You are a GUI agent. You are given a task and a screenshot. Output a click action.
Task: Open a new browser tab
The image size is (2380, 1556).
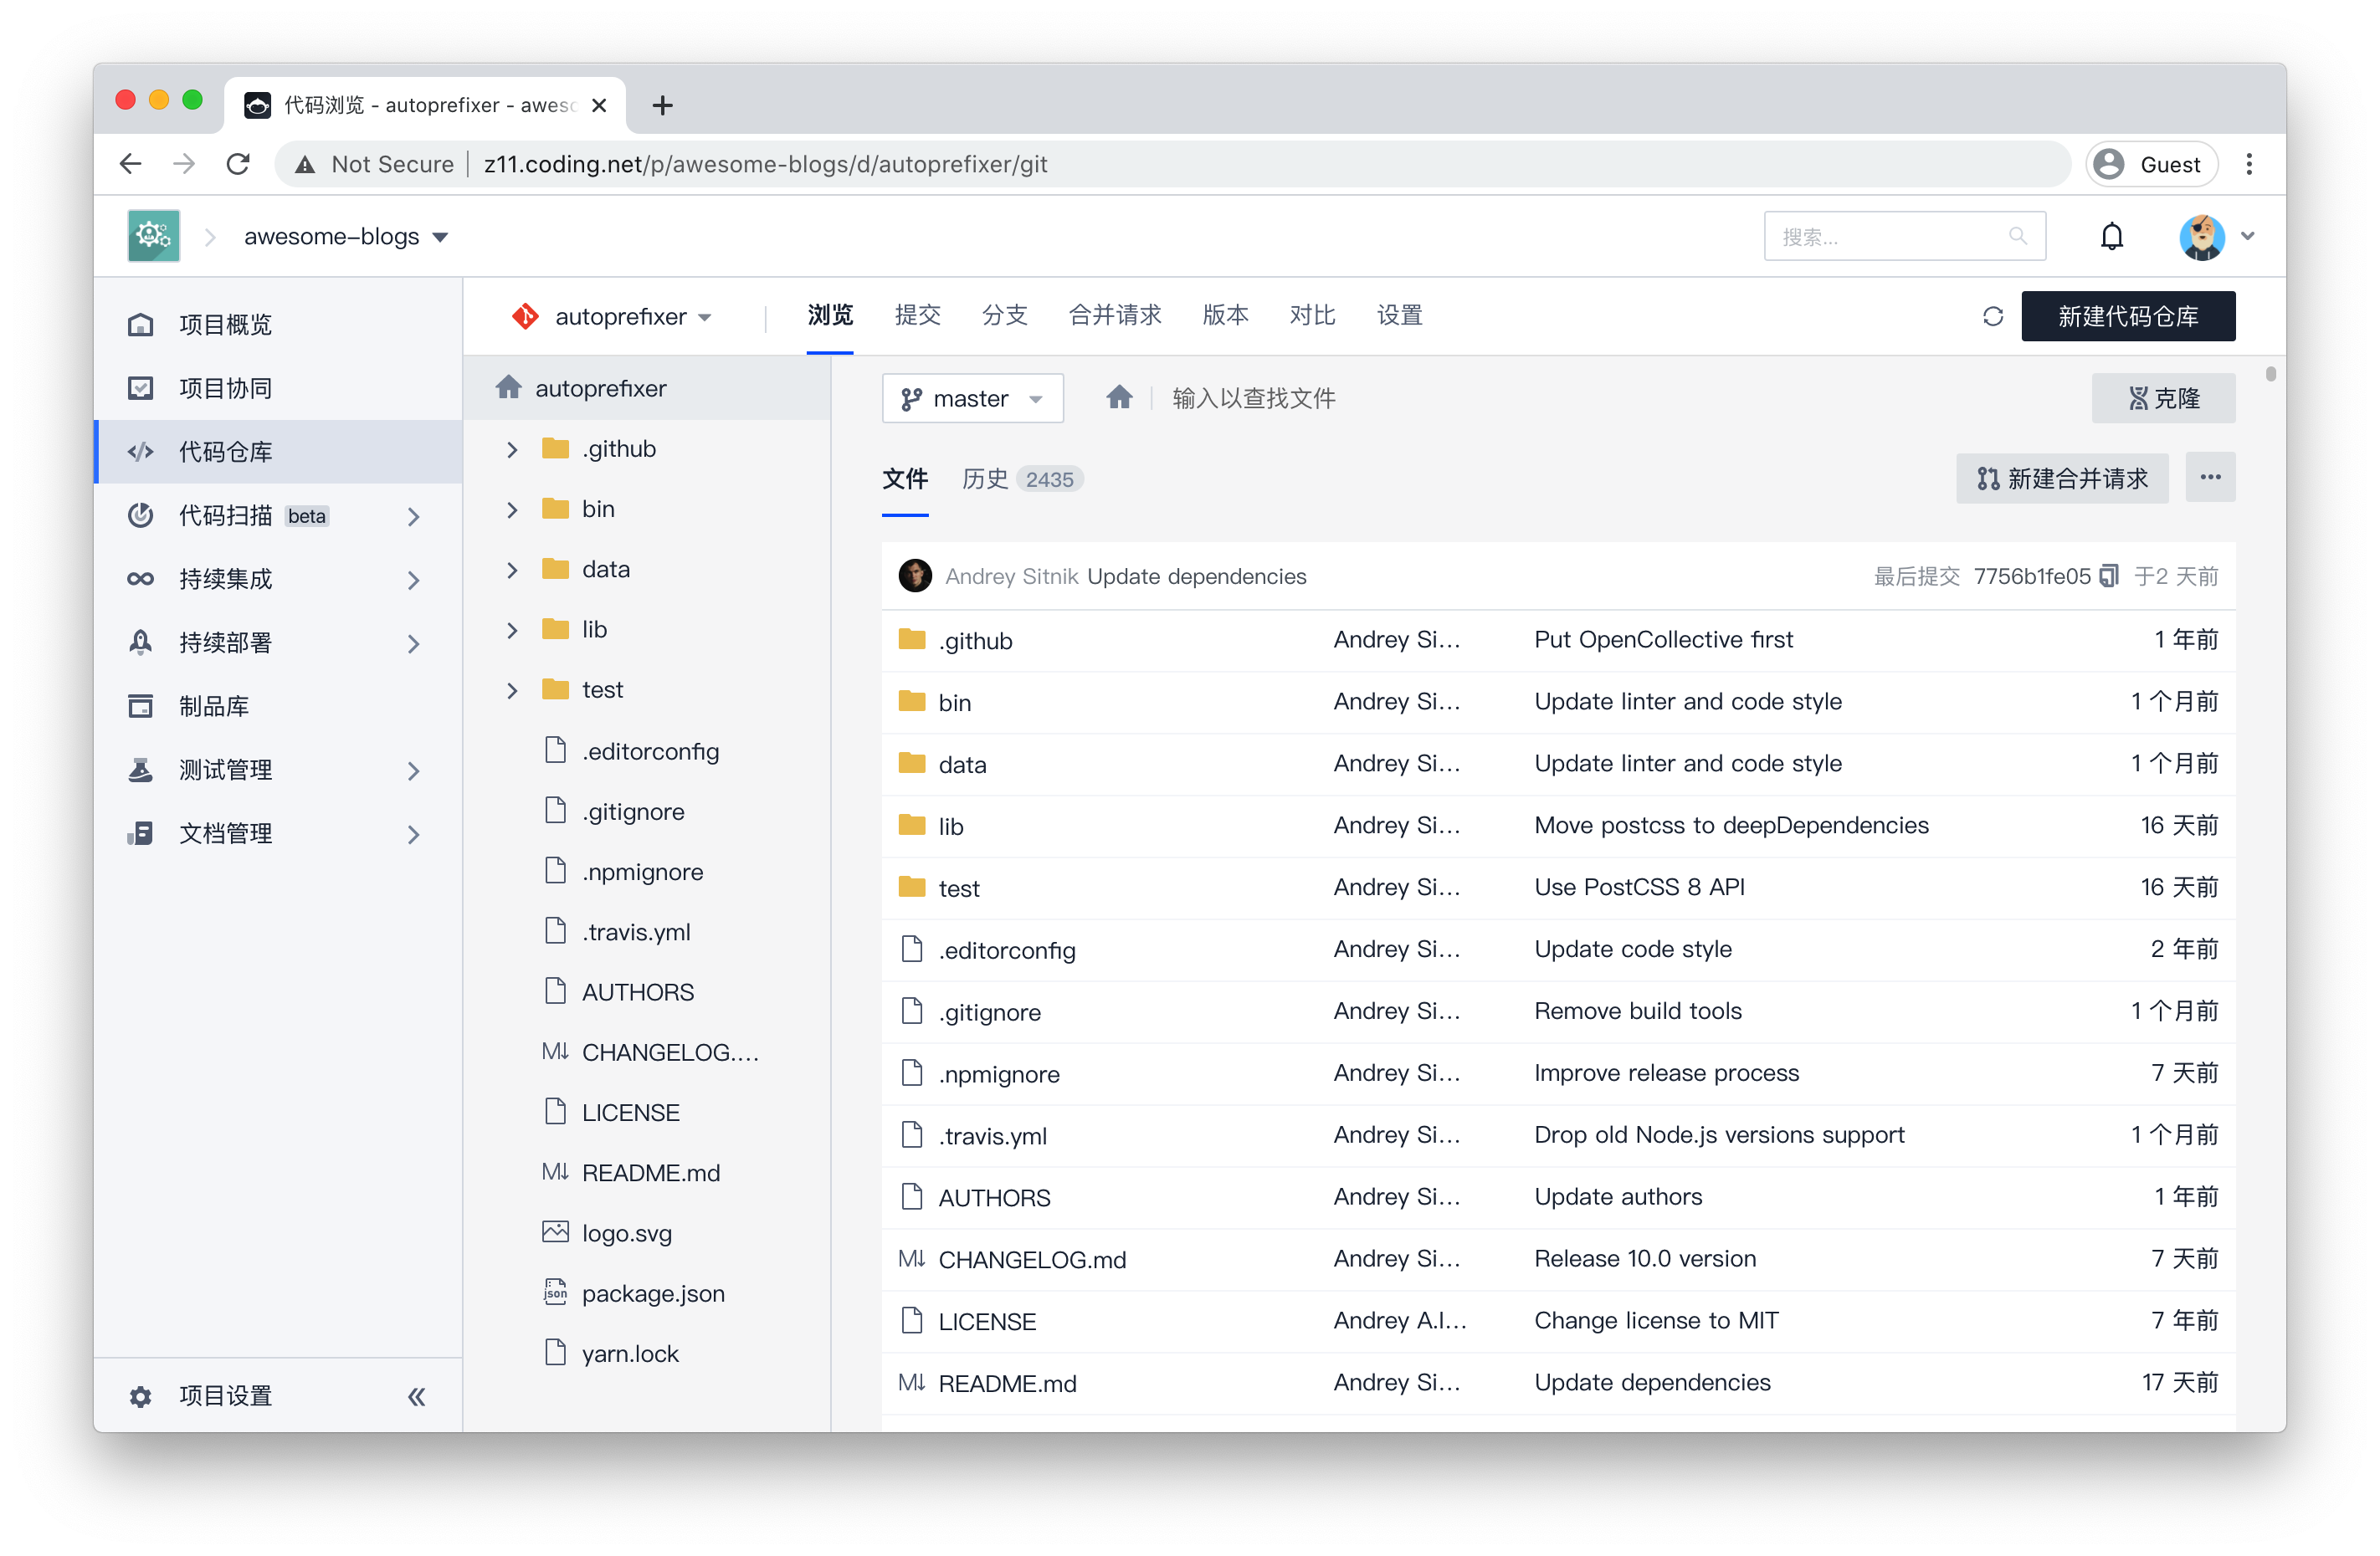point(662,105)
